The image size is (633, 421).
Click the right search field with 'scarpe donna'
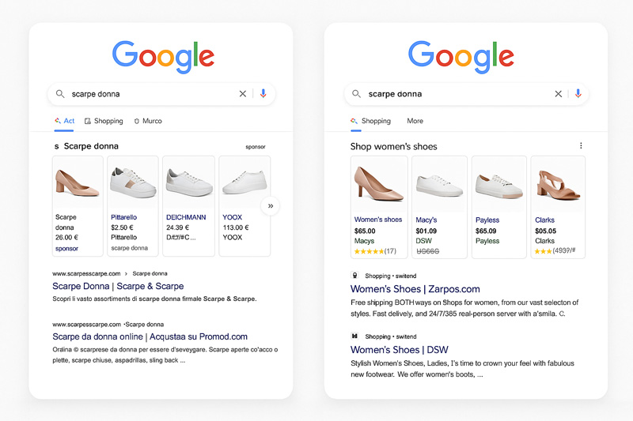coord(466,94)
